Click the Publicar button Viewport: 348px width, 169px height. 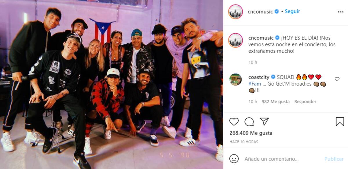point(334,159)
